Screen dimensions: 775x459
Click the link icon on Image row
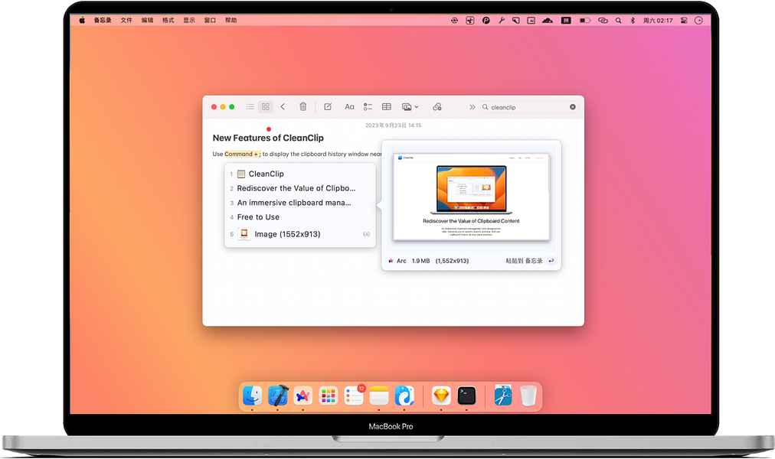point(366,234)
